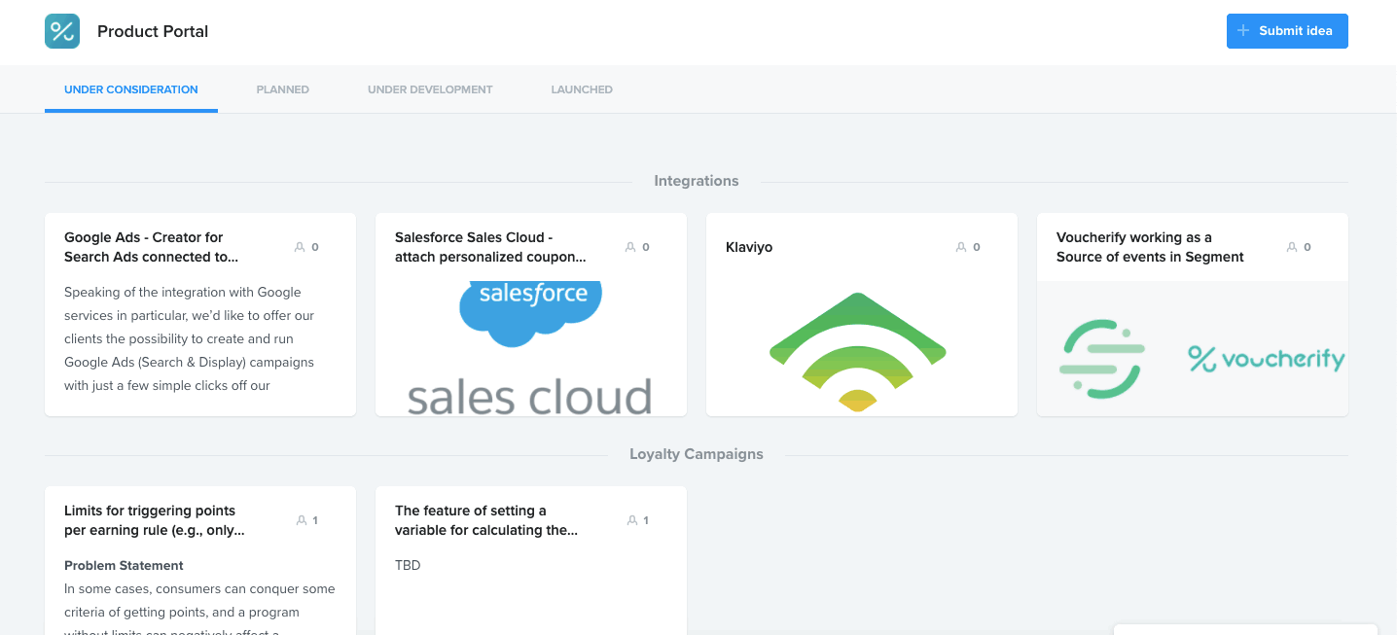Click the plus icon inside Submit idea button
The width and height of the screenshot is (1397, 635).
(1242, 30)
